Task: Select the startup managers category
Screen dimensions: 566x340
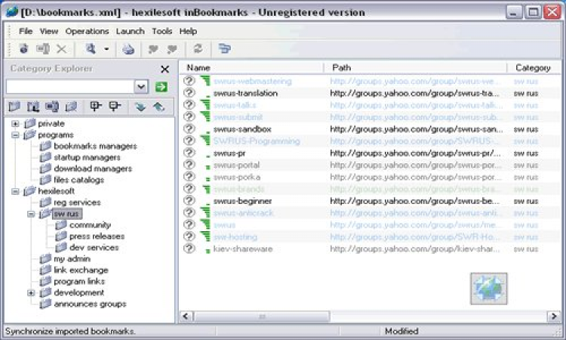Action: 87,158
